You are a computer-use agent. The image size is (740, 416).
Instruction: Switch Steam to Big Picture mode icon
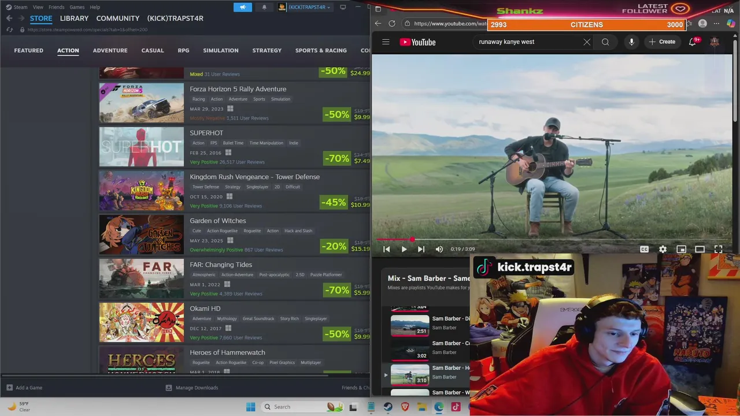tap(343, 7)
